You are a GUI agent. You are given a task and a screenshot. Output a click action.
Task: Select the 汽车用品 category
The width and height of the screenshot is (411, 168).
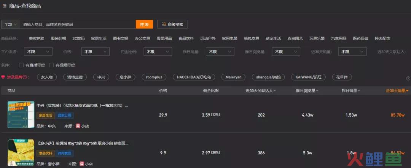[x=339, y=38]
